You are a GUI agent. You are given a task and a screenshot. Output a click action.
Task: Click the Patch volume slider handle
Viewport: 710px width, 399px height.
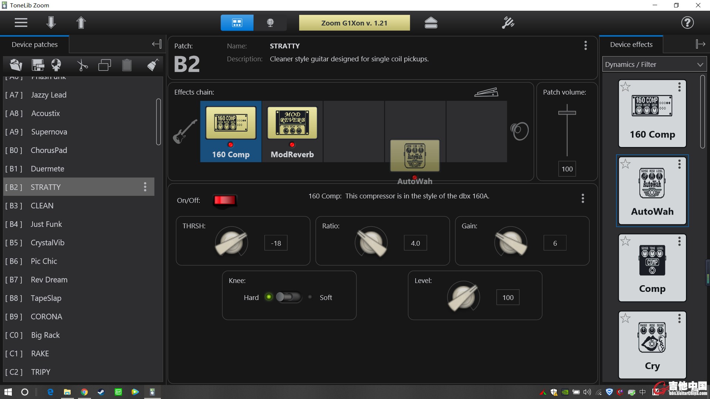(567, 112)
